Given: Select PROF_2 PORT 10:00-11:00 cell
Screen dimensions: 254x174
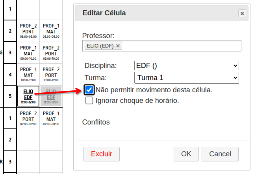Looking at the screenshot, I should coord(51,74).
